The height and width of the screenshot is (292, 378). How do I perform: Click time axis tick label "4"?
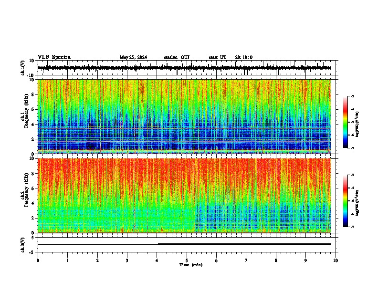(157, 261)
